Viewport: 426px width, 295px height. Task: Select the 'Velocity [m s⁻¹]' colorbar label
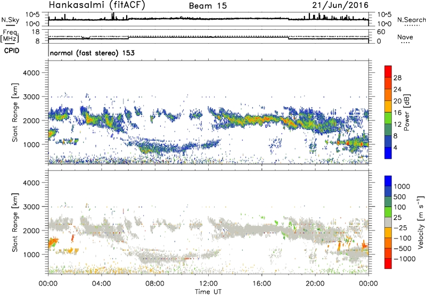tap(421, 222)
